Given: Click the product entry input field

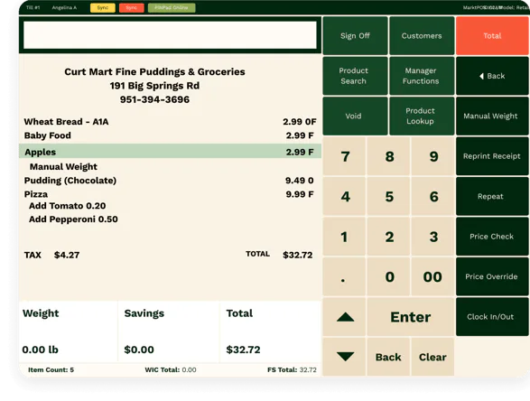Looking at the screenshot, I should 170,35.
